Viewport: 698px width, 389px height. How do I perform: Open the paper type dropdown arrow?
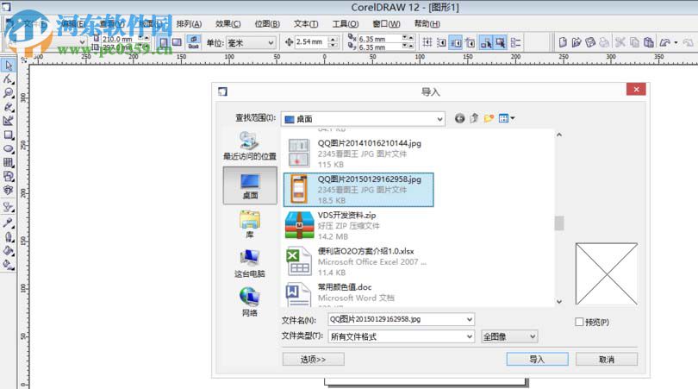[83, 42]
